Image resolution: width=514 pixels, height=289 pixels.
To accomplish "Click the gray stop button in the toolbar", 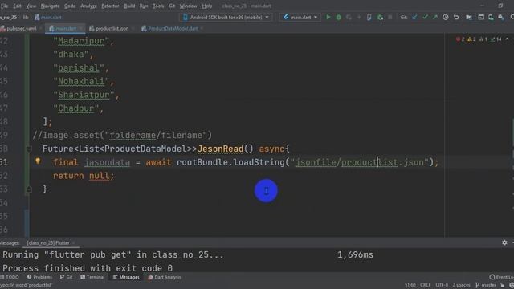I will click(x=390, y=17).
